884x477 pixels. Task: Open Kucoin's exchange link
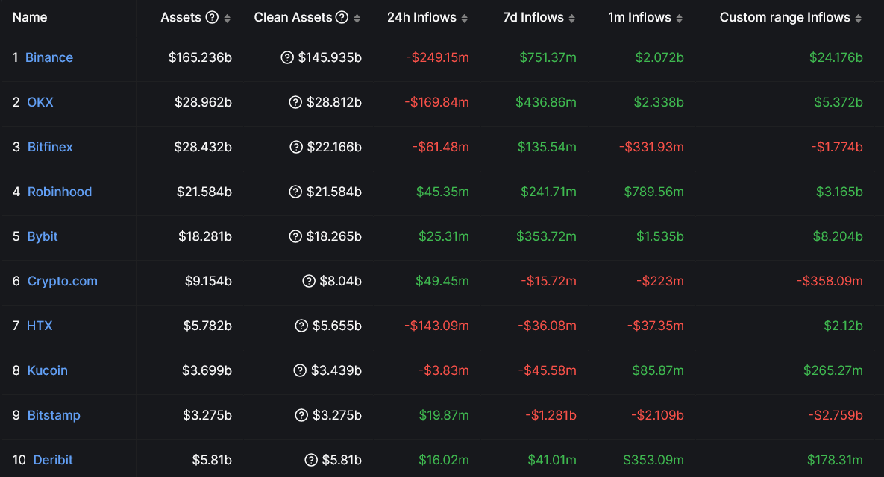point(46,370)
